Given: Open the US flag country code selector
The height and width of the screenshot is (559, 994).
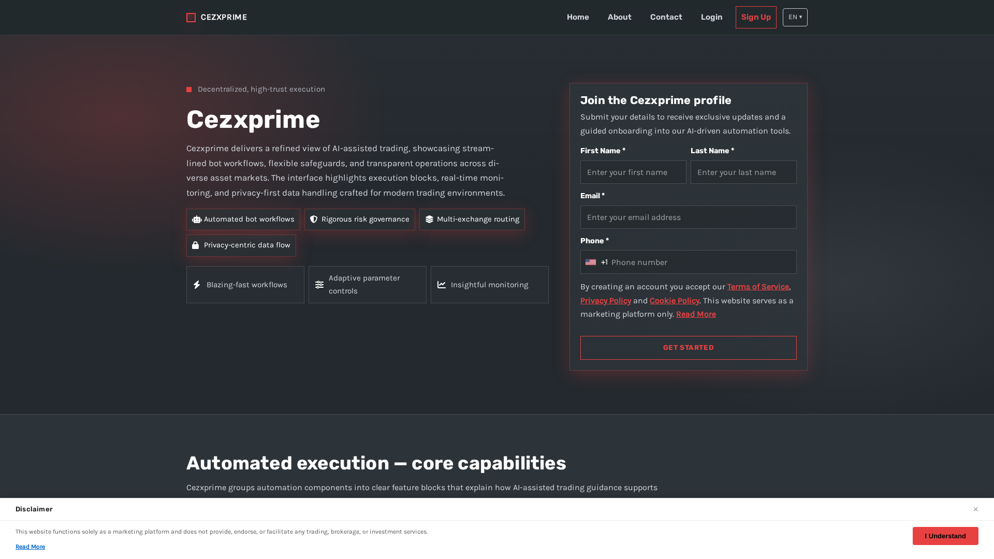Looking at the screenshot, I should (x=596, y=262).
